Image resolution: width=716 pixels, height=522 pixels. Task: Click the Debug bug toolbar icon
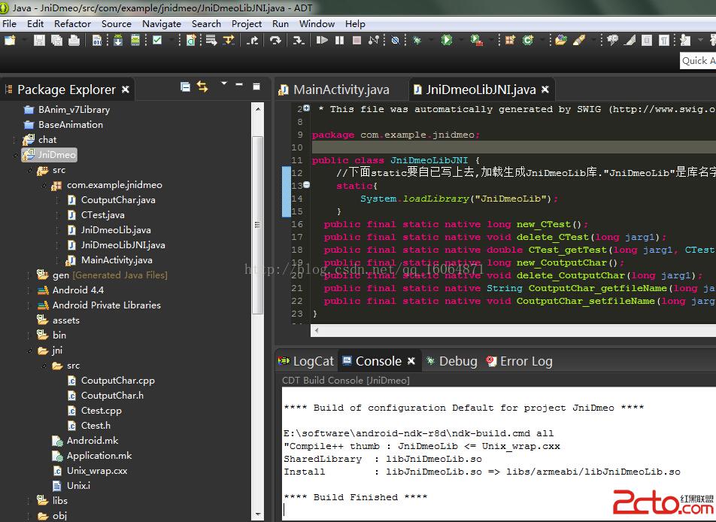[x=417, y=41]
